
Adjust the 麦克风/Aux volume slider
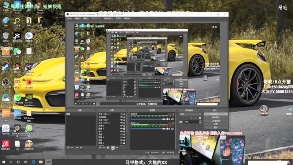pyautogui.click(x=148, y=129)
